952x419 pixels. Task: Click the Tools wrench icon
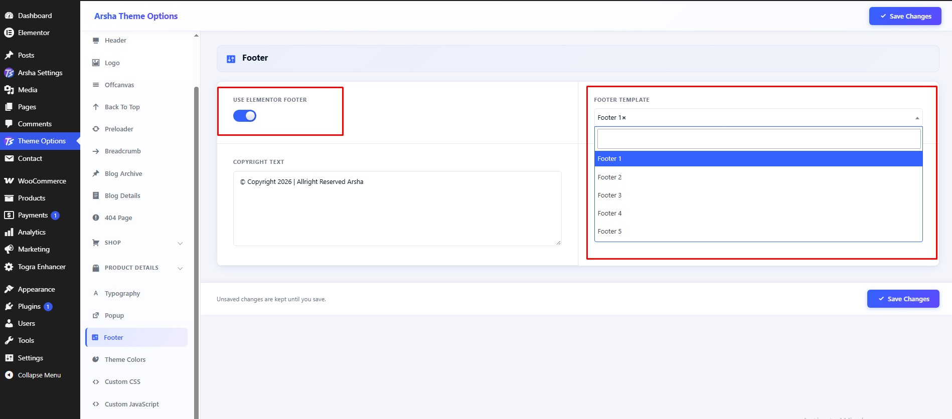click(9, 340)
